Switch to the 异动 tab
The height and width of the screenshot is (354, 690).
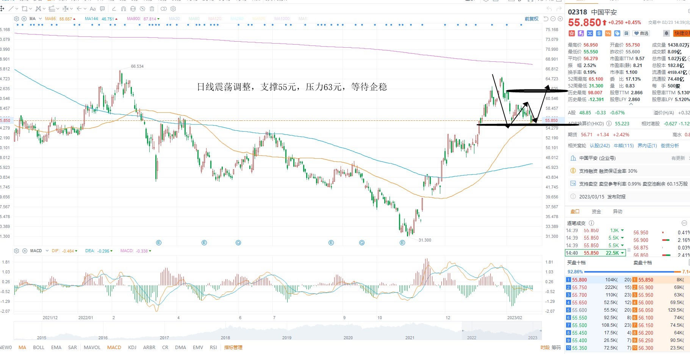click(618, 212)
